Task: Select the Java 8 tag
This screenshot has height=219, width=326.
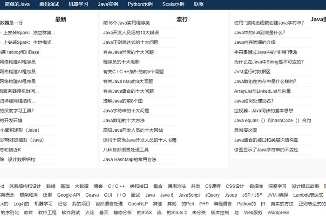Action: 167,195
